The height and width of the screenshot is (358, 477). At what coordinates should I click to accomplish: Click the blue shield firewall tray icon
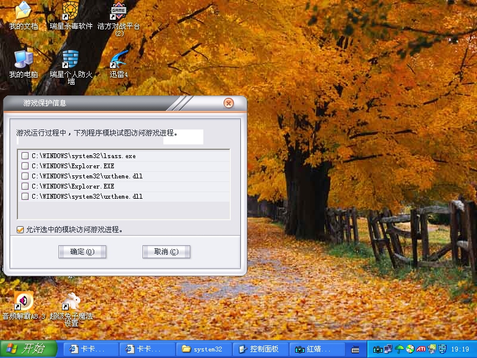pyautogui.click(x=442, y=349)
